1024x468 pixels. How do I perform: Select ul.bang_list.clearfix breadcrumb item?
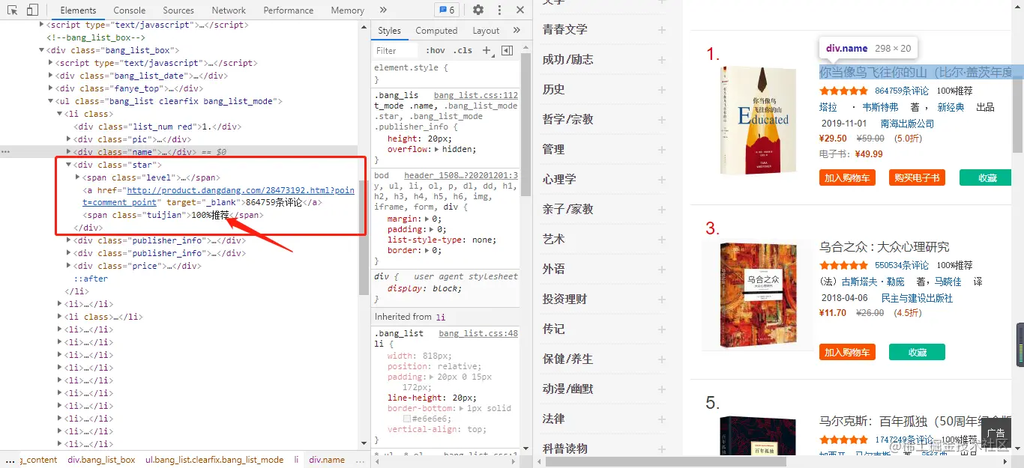pyautogui.click(x=214, y=460)
